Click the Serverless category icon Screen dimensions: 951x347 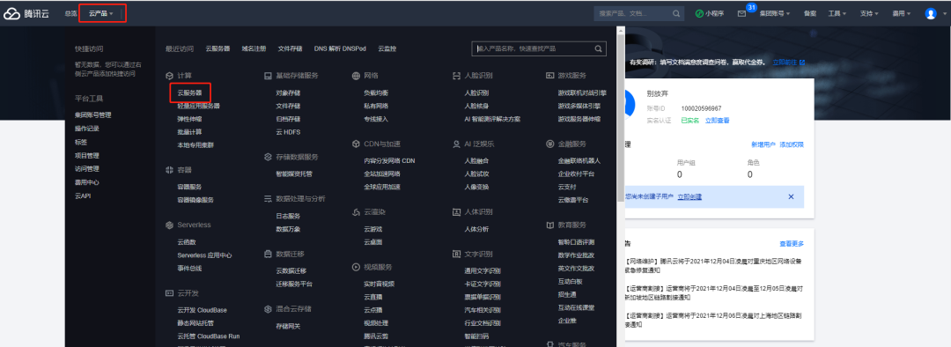pos(169,225)
